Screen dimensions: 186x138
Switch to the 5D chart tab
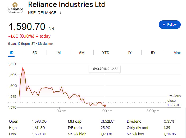tap(35, 53)
